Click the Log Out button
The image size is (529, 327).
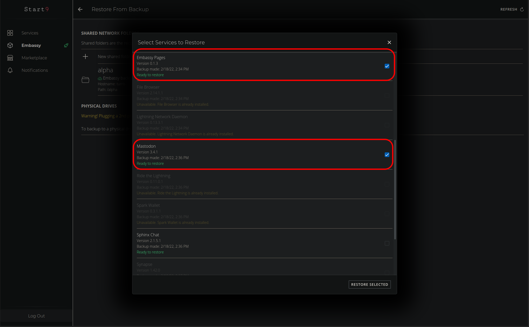coord(36,316)
